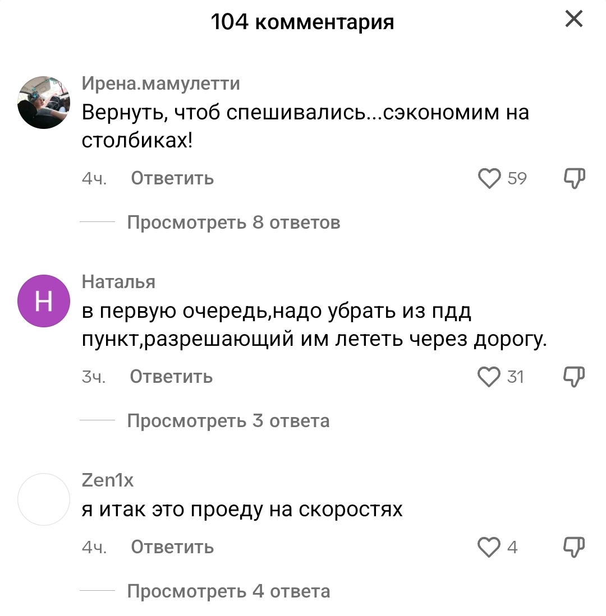Show 3 replies to Наталья's comment

[228, 420]
